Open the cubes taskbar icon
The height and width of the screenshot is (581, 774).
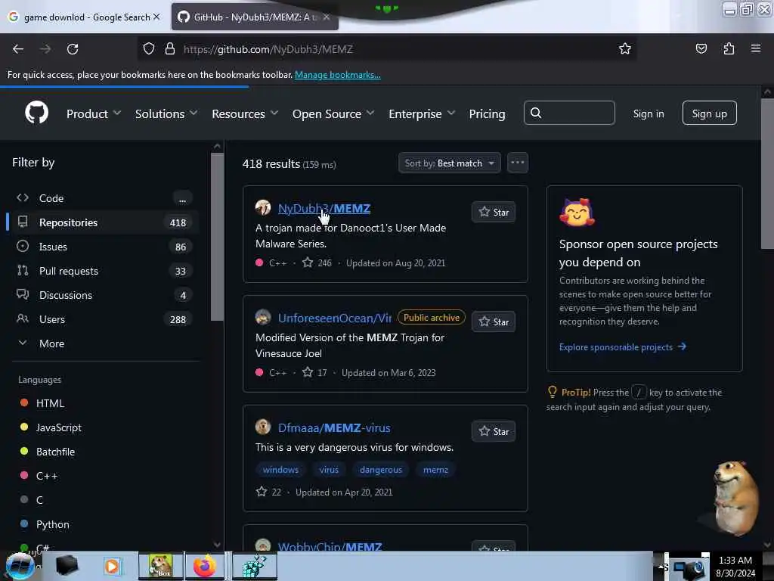[x=254, y=566]
